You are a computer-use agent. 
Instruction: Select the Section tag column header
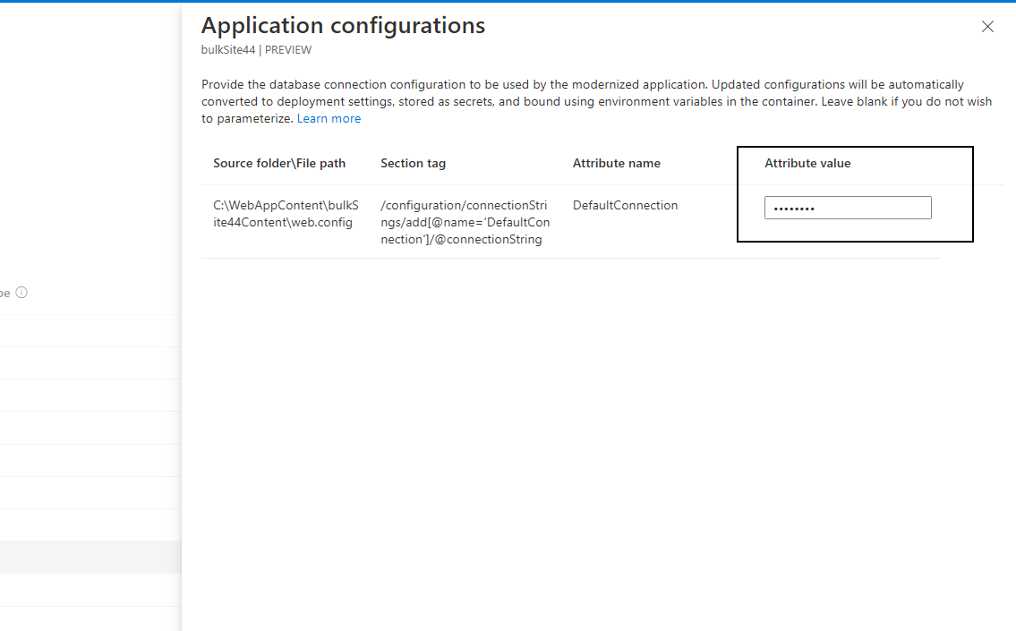point(413,163)
